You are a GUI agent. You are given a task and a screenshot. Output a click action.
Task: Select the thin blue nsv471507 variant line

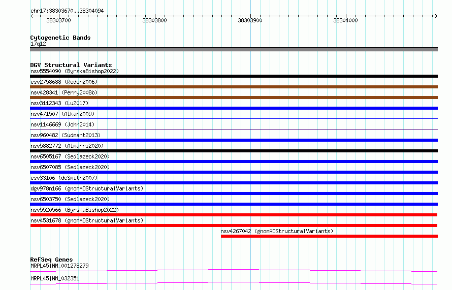(x=234, y=118)
